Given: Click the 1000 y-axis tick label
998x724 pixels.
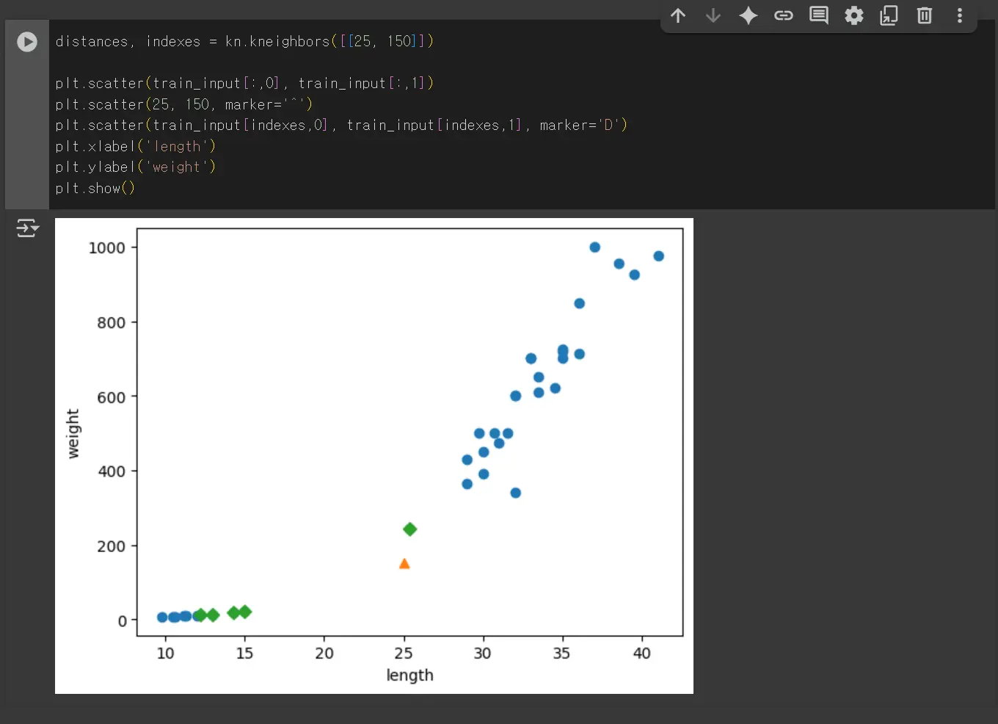Looking at the screenshot, I should coord(107,248).
